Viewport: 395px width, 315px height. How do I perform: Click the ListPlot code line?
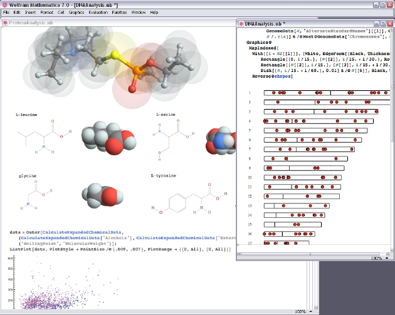pyautogui.click(x=120, y=249)
